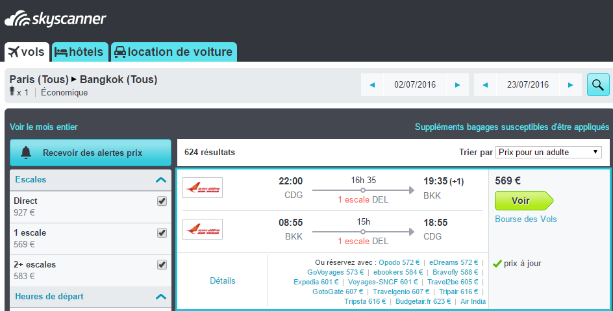This screenshot has height=311, width=613.
Task: Book with Tripsta 616 €
Action: pos(365,302)
